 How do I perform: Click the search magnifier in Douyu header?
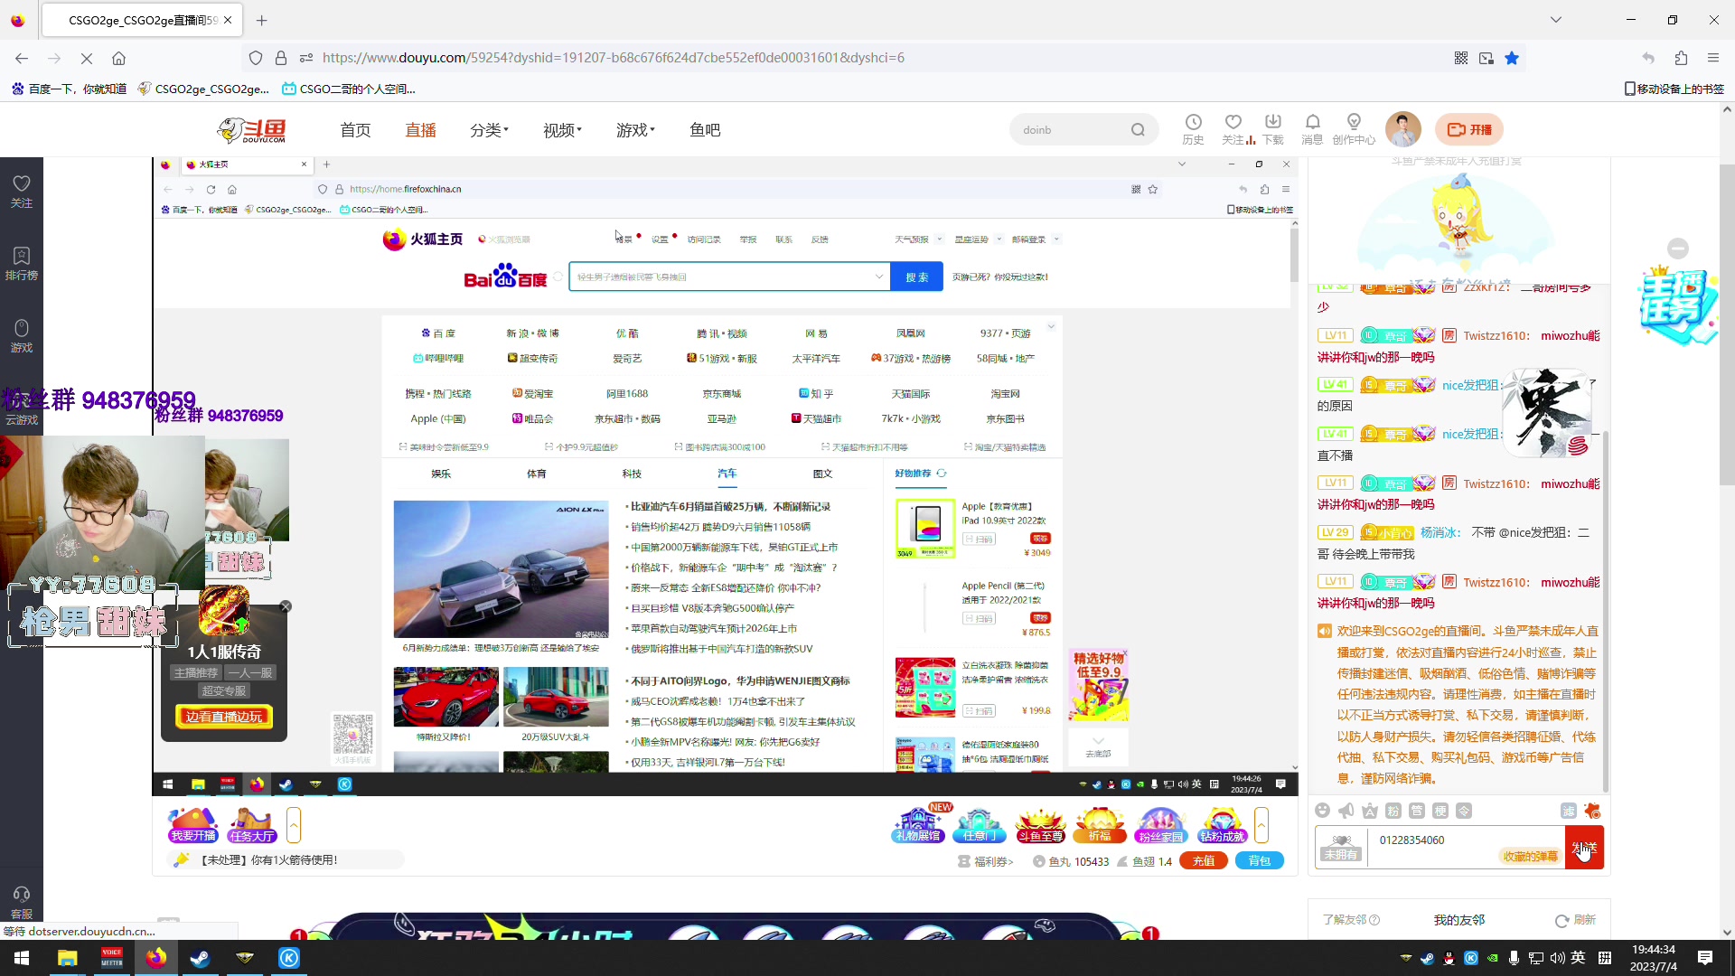coord(1138,129)
